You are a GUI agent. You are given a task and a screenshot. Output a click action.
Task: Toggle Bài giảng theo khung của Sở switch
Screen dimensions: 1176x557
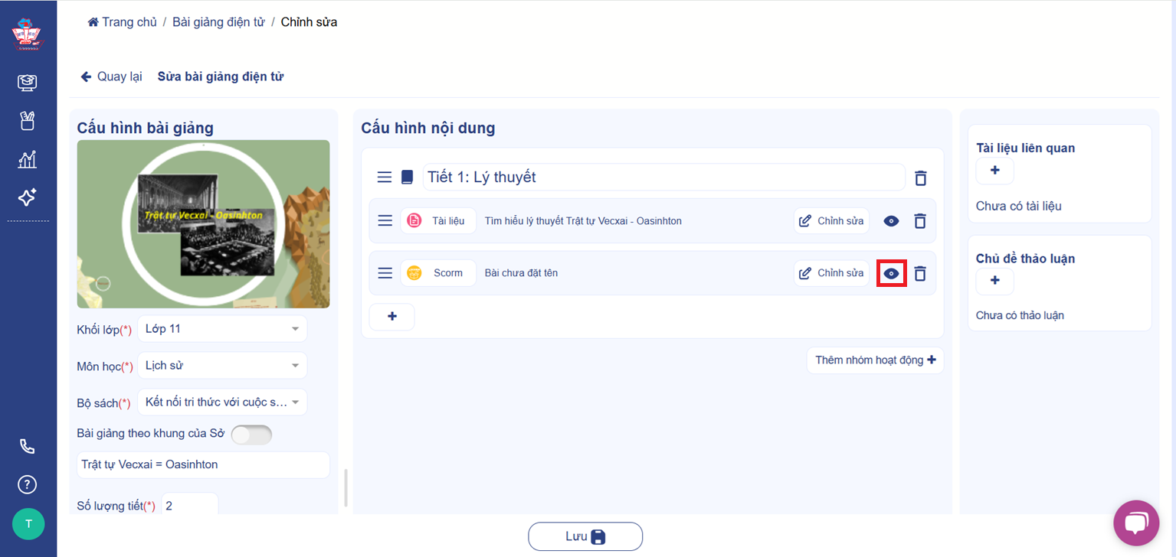(252, 435)
